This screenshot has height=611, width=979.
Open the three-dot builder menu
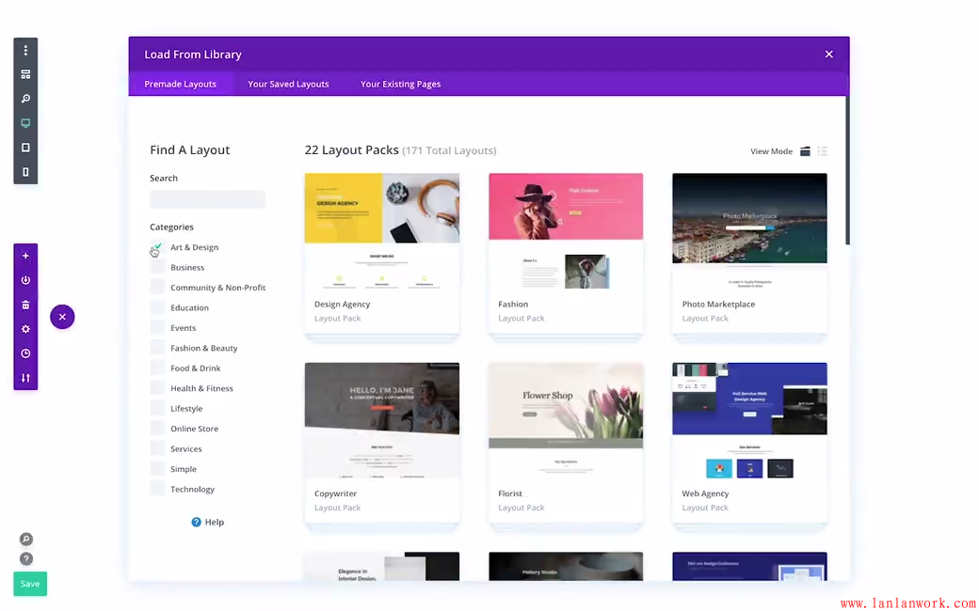coord(25,51)
